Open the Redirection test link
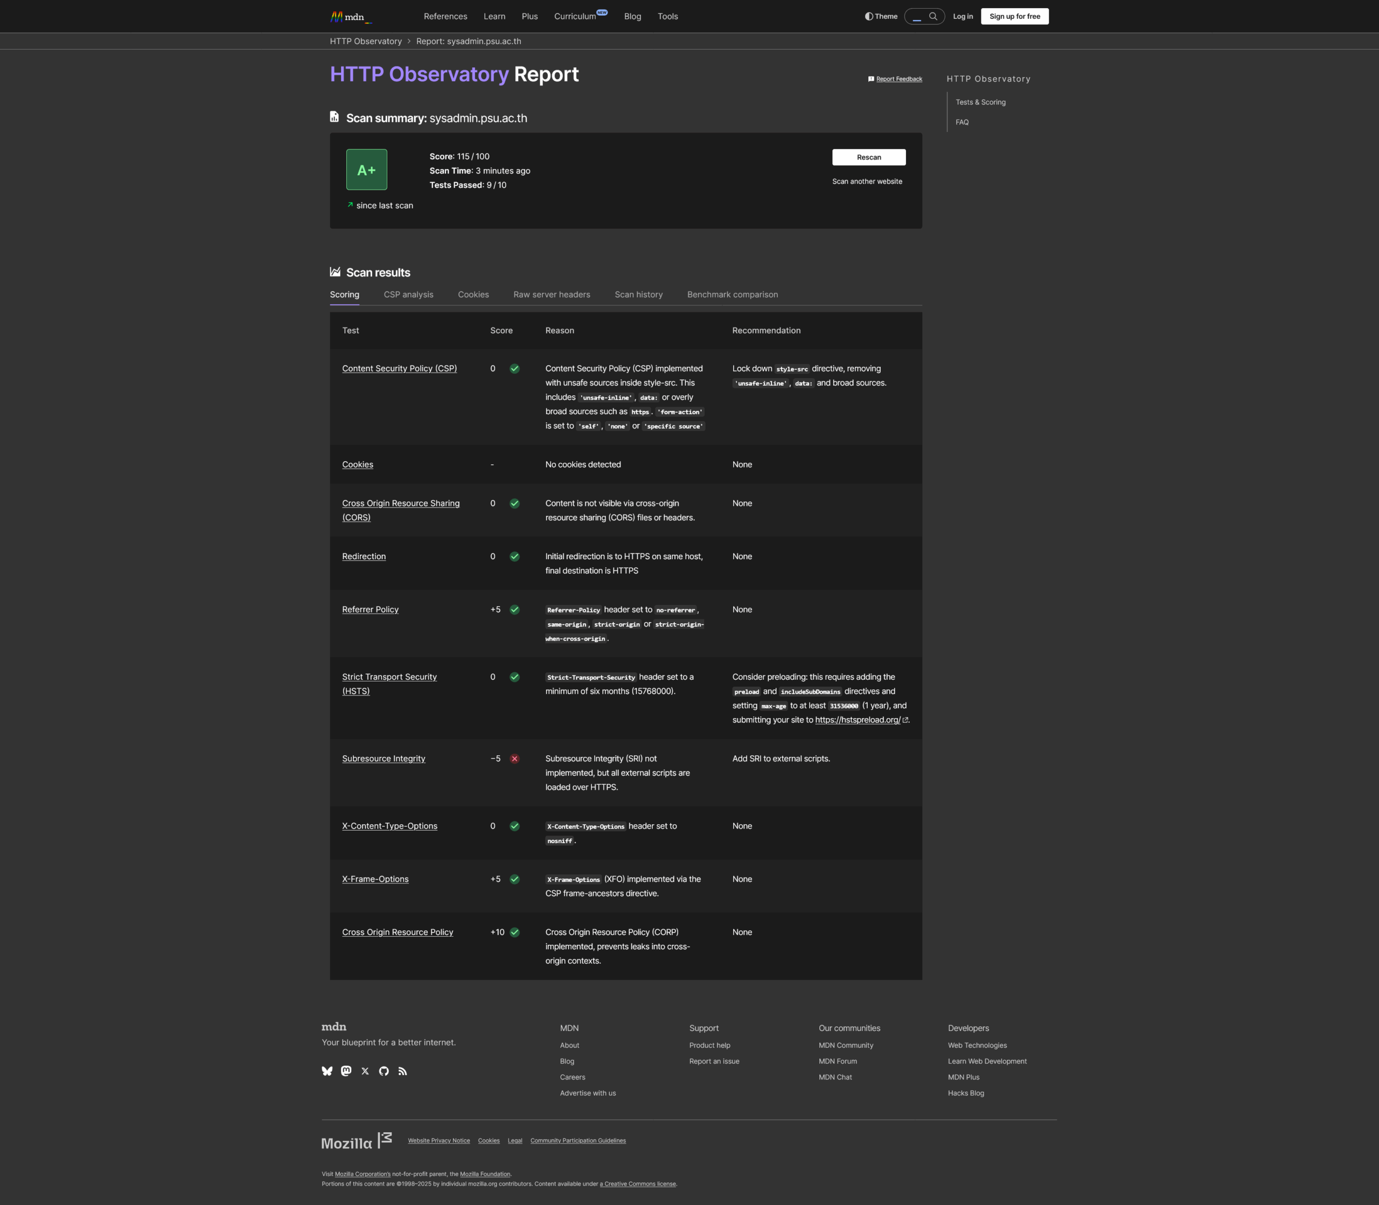The width and height of the screenshot is (1379, 1205). coord(364,557)
